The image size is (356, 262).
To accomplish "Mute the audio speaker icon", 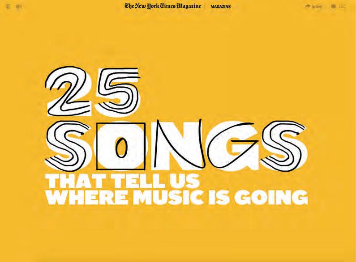I will click(19, 7).
